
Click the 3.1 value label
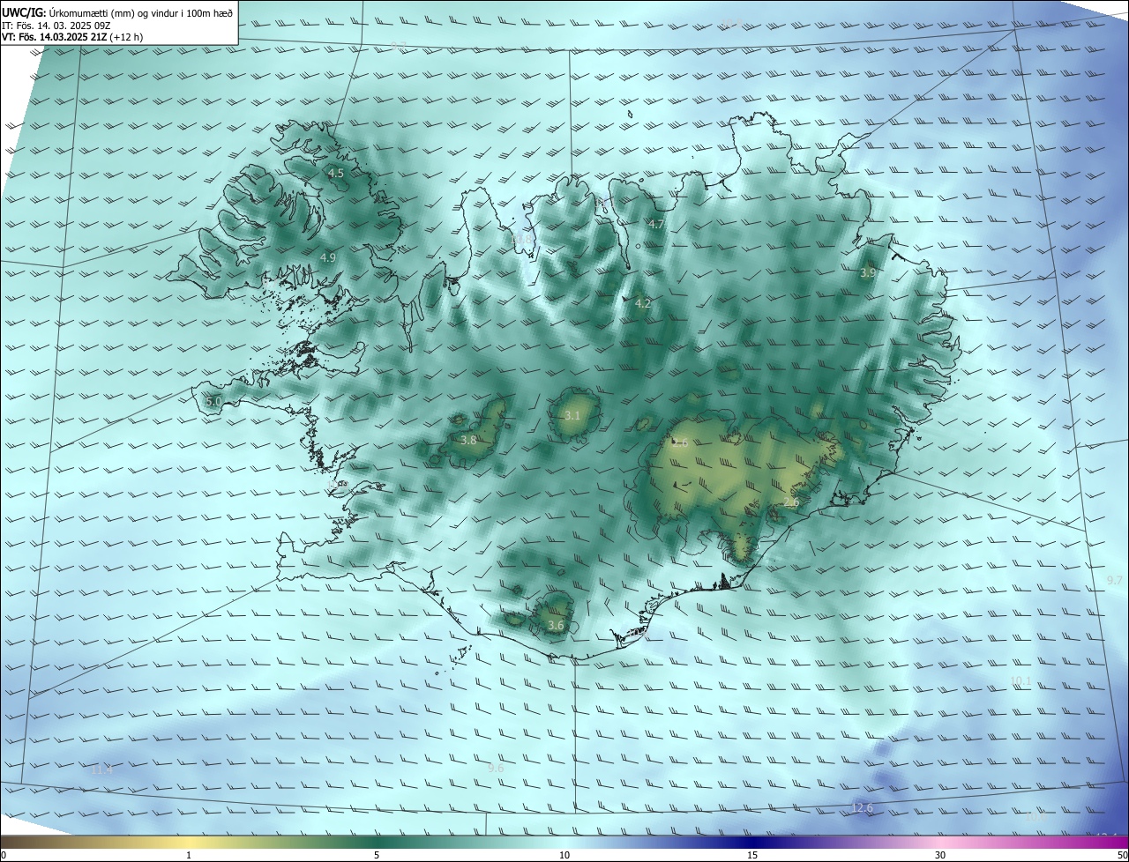pos(572,416)
